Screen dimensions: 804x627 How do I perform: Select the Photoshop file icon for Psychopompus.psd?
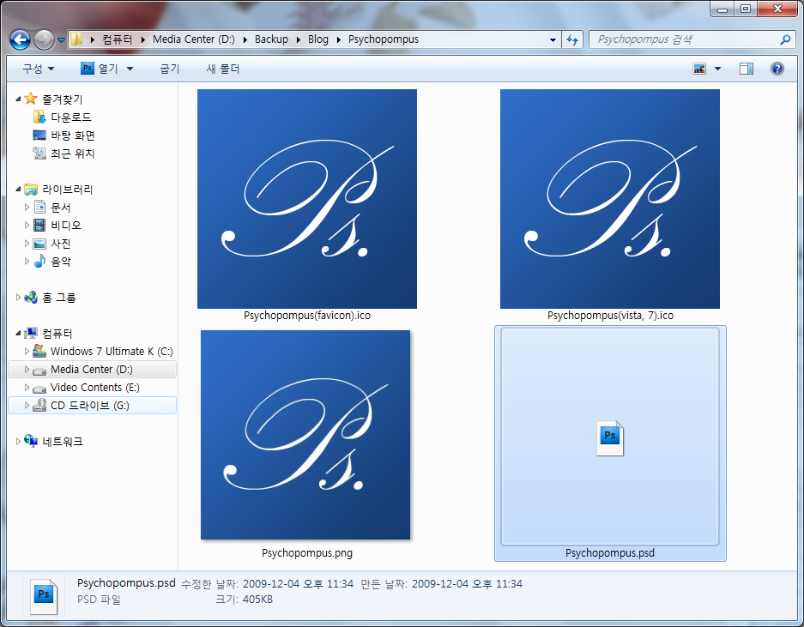[610, 437]
